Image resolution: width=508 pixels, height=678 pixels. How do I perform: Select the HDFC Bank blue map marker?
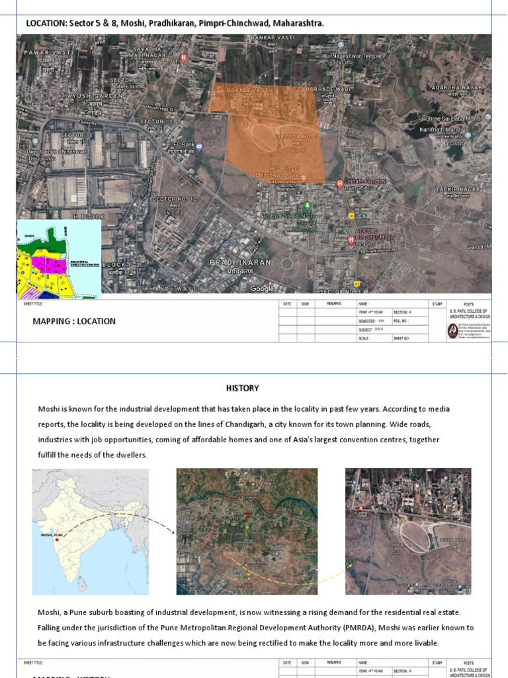[199, 146]
